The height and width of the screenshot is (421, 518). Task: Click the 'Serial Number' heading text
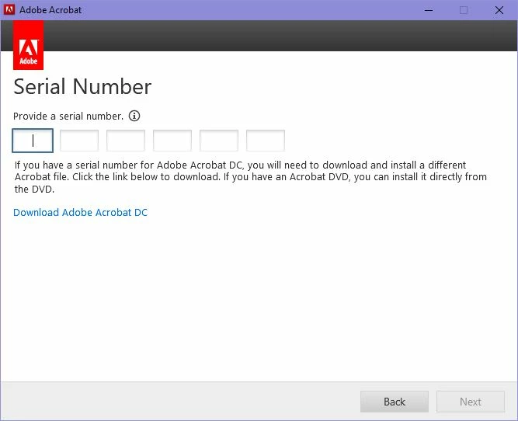click(82, 86)
